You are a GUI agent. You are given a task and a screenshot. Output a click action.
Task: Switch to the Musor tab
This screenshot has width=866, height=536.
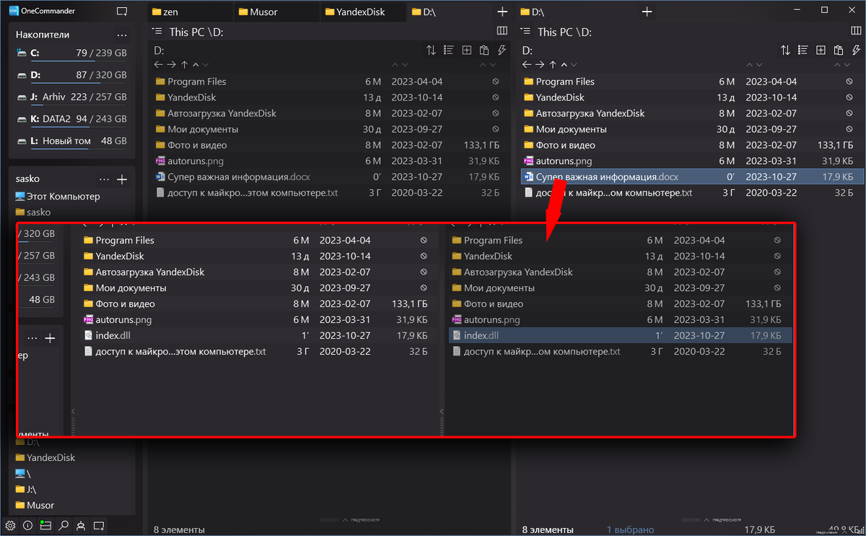[276, 12]
